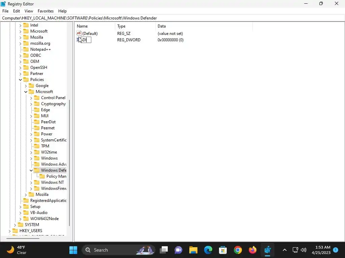This screenshot has height=258, width=345.
Task: Expand the Google policies key
Action: (26, 86)
